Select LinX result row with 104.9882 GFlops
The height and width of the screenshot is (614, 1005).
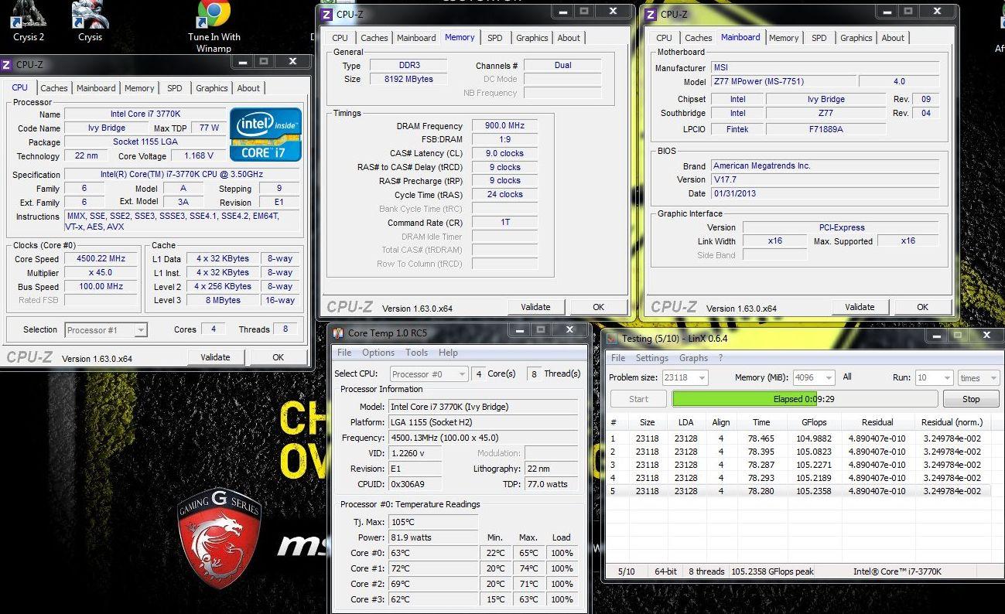(x=799, y=438)
